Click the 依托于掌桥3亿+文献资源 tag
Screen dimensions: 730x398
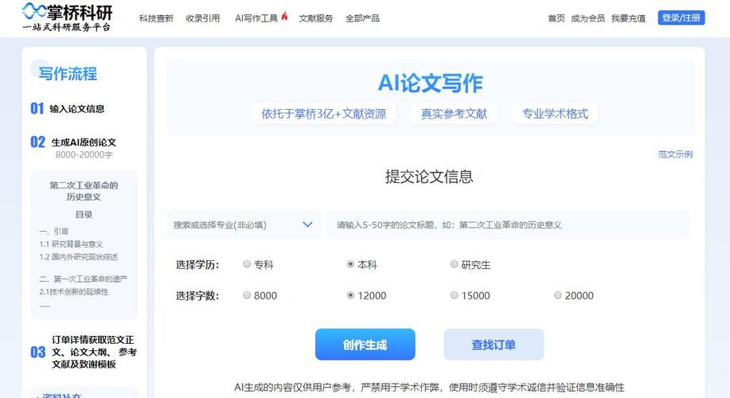(323, 114)
